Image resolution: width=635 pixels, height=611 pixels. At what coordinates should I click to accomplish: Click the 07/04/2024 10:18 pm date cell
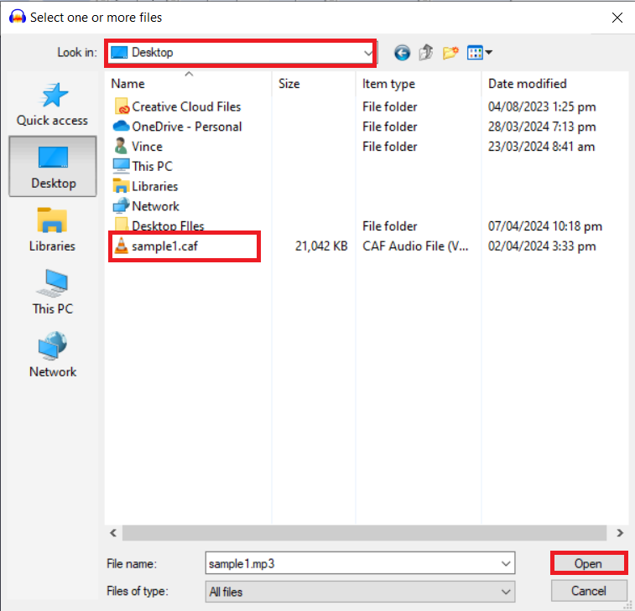(545, 225)
